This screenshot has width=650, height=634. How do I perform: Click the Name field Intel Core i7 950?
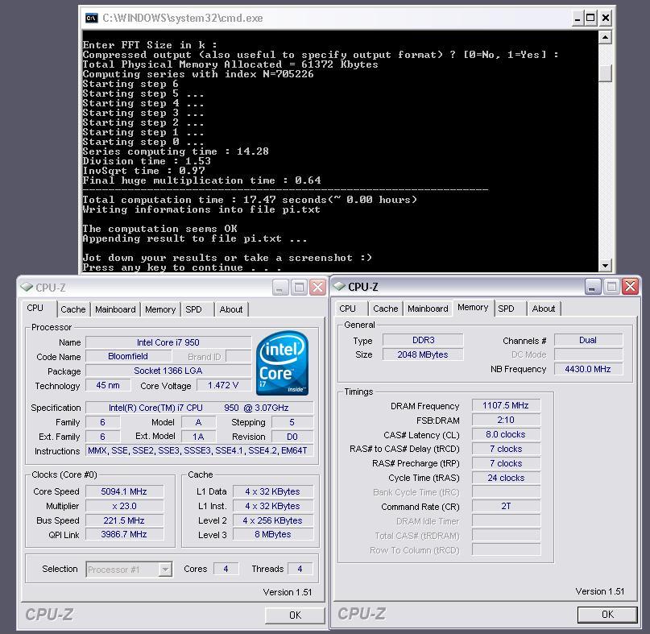pyautogui.click(x=168, y=342)
